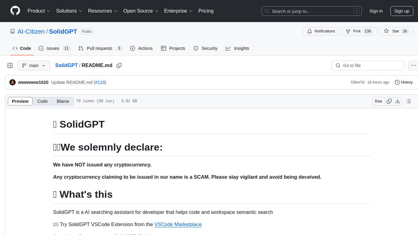
Task: Open the main branch selector dropdown
Action: click(x=34, y=66)
